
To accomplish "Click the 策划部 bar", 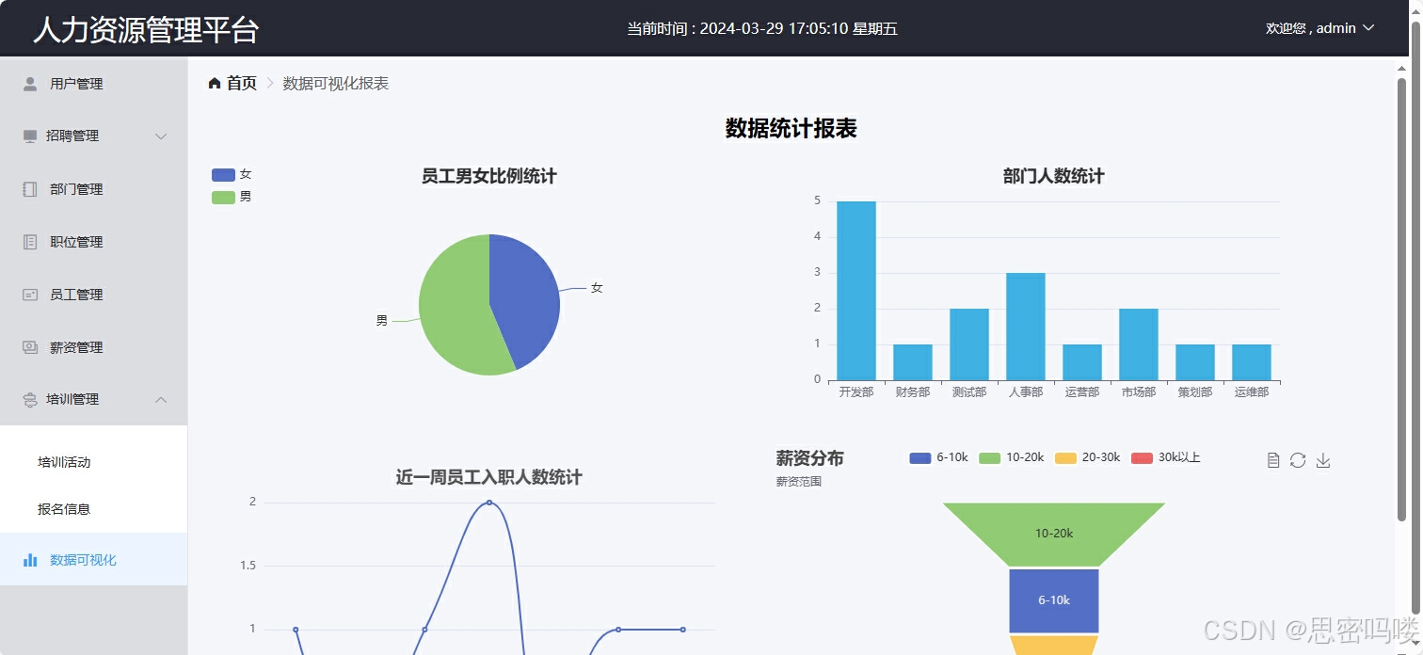I will tap(1195, 362).
